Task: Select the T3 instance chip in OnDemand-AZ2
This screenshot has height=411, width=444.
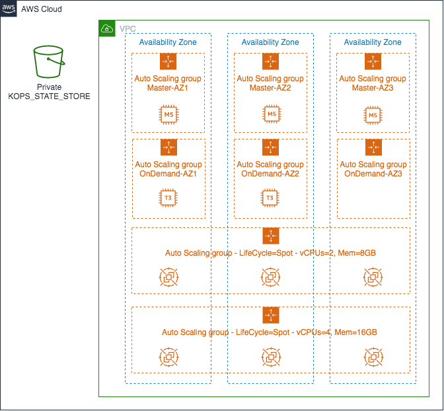Action: [270, 197]
